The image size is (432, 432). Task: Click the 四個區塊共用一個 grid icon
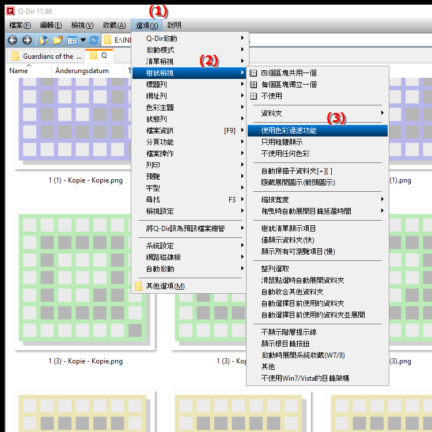point(253,73)
